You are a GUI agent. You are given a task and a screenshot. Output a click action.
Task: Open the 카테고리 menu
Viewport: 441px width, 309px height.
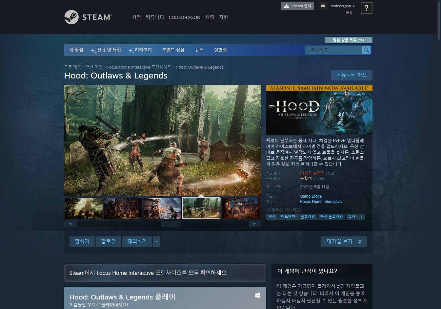coord(140,50)
